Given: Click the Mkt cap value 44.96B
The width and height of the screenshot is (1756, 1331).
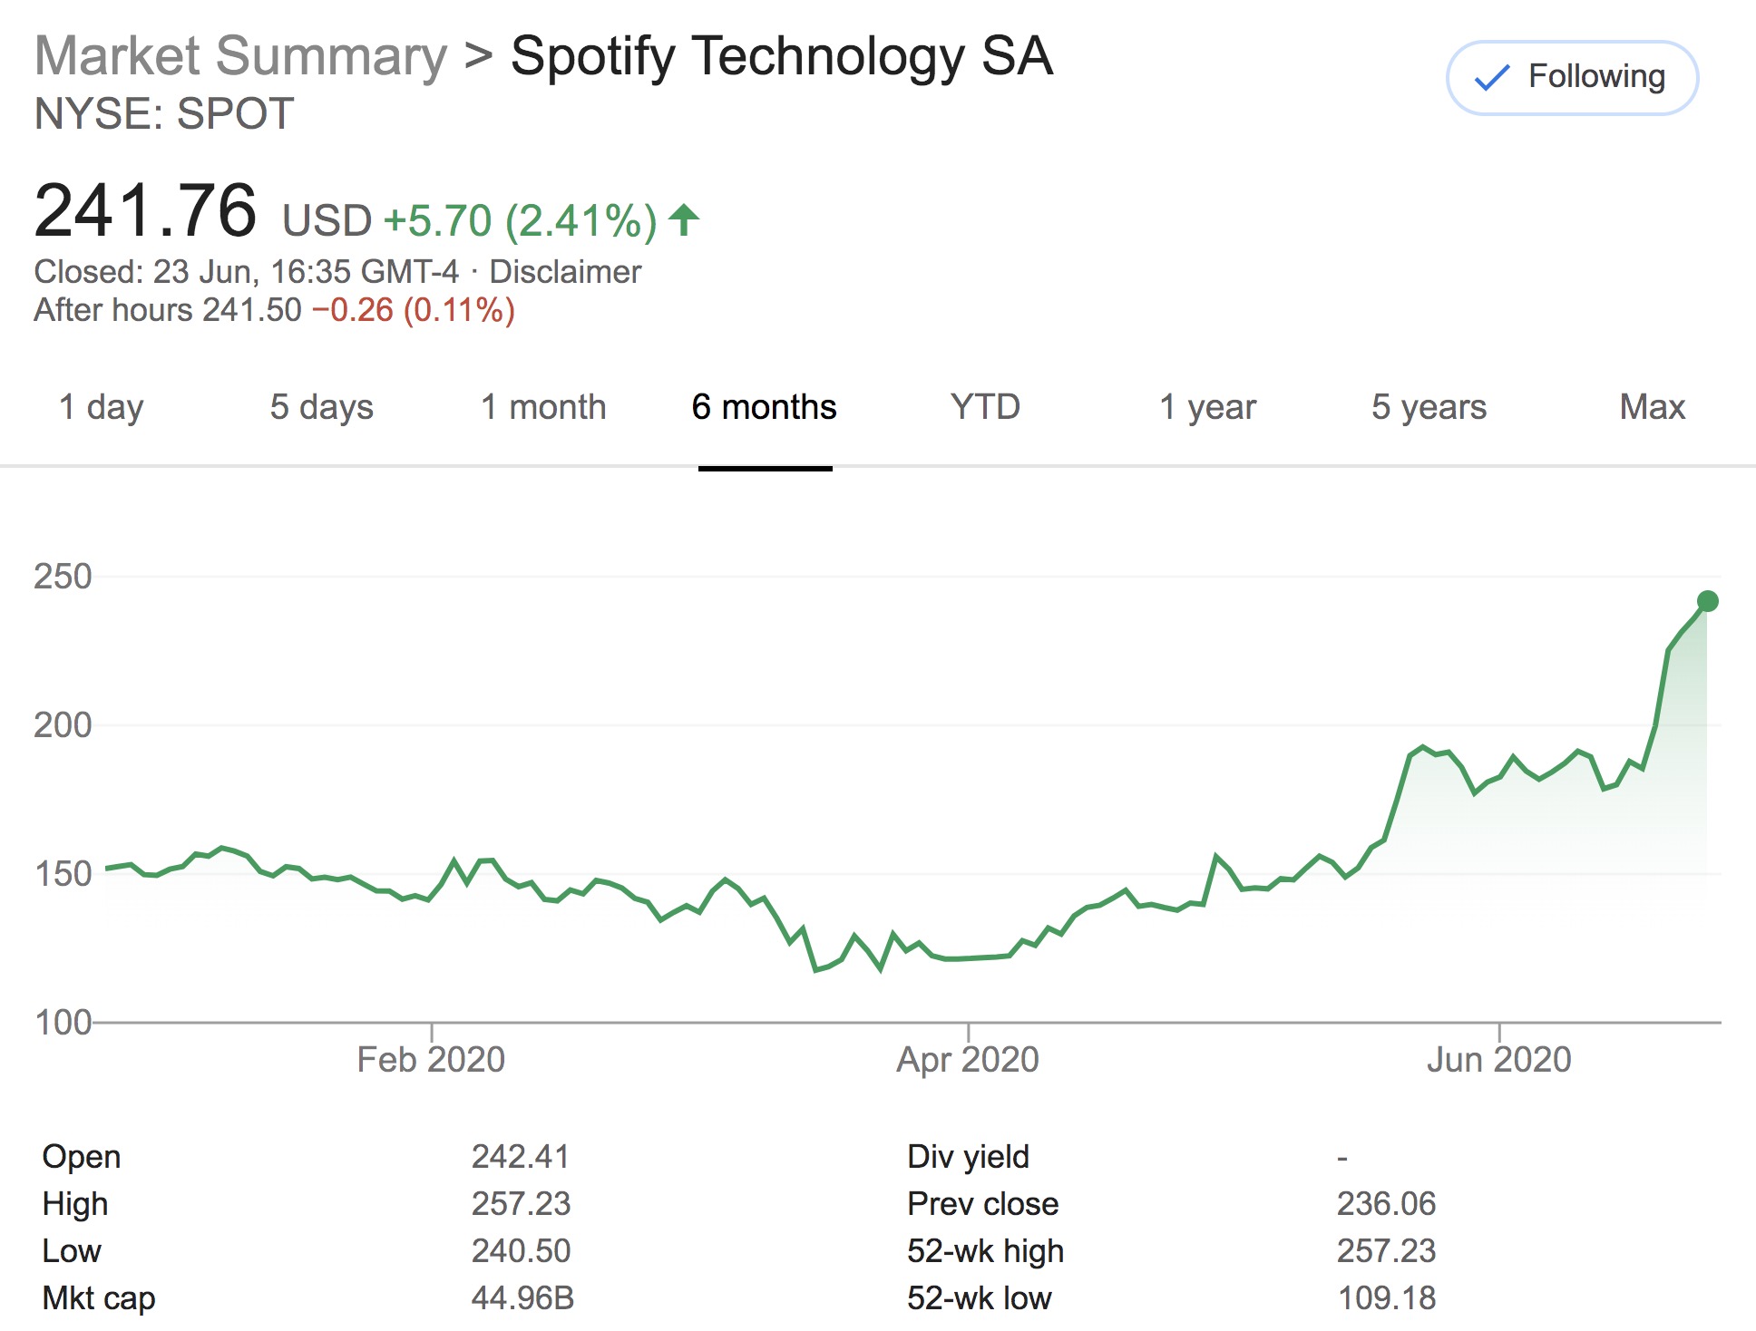Looking at the screenshot, I should tap(522, 1298).
